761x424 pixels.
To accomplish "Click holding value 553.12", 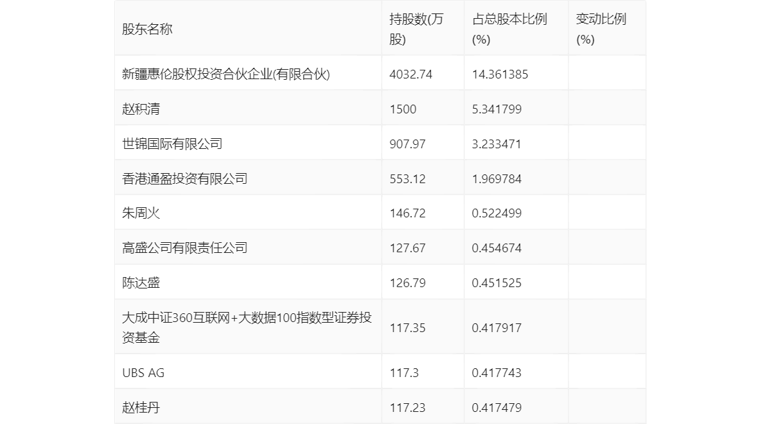I will (x=408, y=179).
